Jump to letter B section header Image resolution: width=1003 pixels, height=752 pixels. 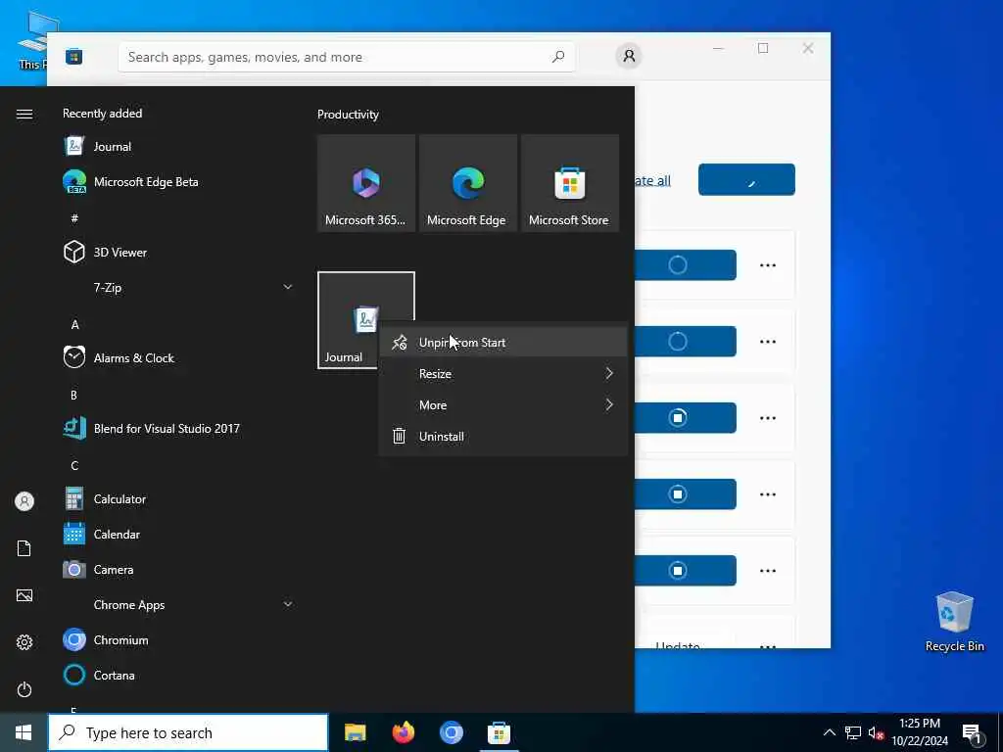pyautogui.click(x=74, y=396)
